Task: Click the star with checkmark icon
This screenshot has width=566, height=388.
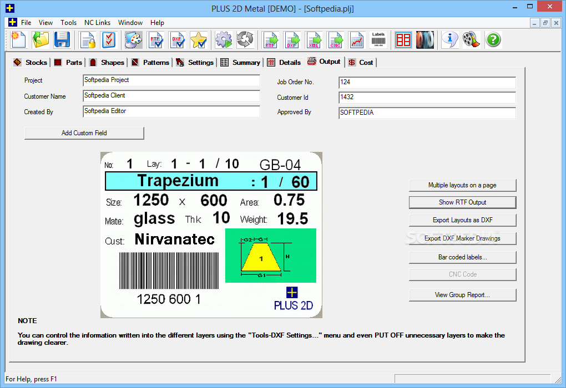Action: [199, 40]
